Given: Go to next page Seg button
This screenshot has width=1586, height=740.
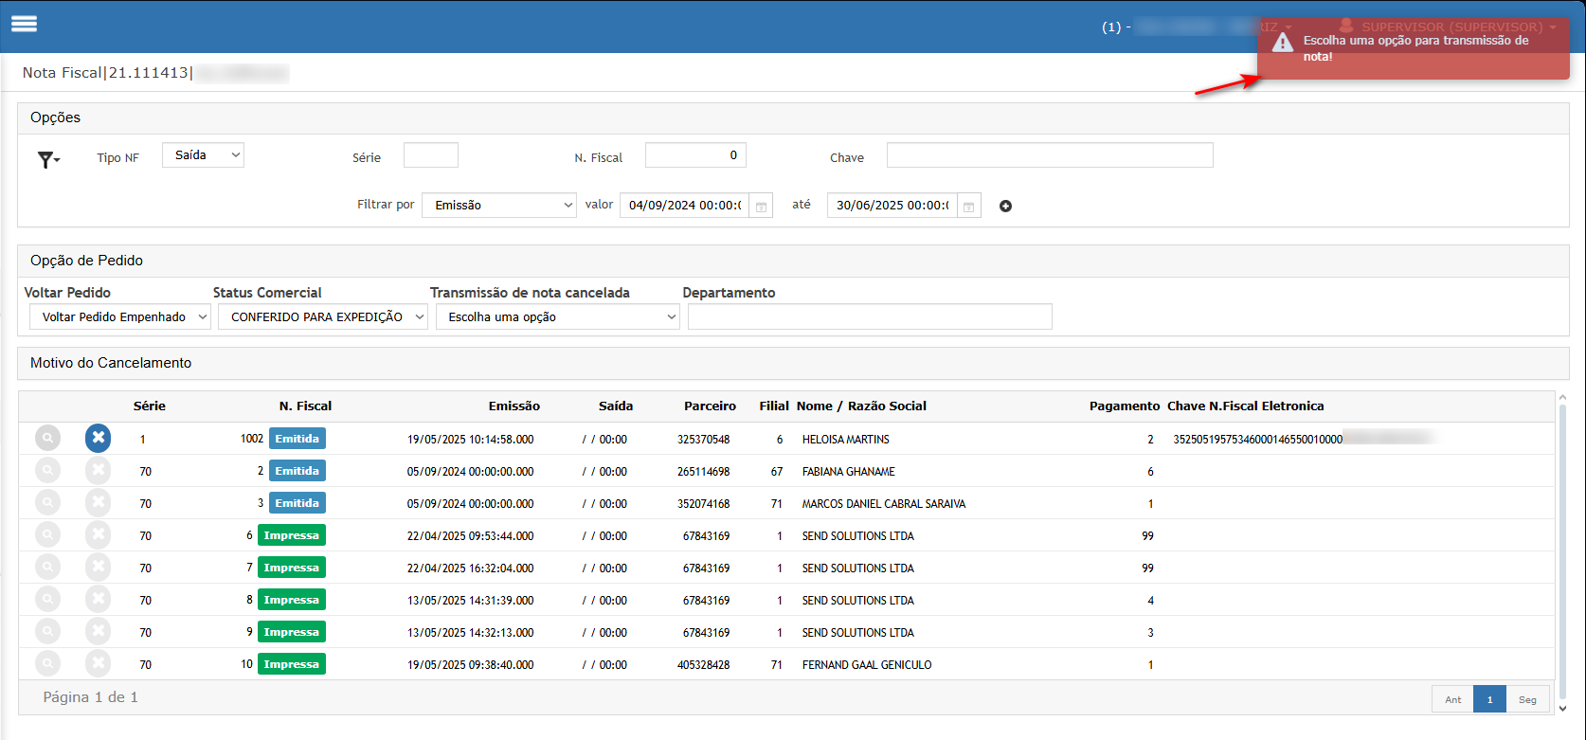Looking at the screenshot, I should [x=1527, y=699].
